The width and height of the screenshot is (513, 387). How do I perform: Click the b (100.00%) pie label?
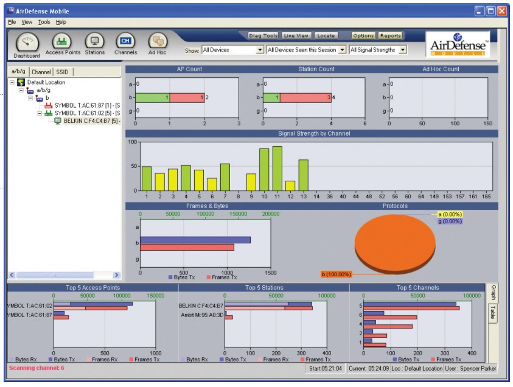337,274
